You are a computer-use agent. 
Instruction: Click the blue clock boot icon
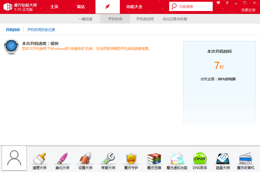click(11, 46)
